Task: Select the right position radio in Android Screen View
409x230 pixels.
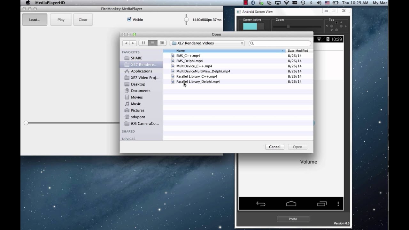Action: pos(342,26)
